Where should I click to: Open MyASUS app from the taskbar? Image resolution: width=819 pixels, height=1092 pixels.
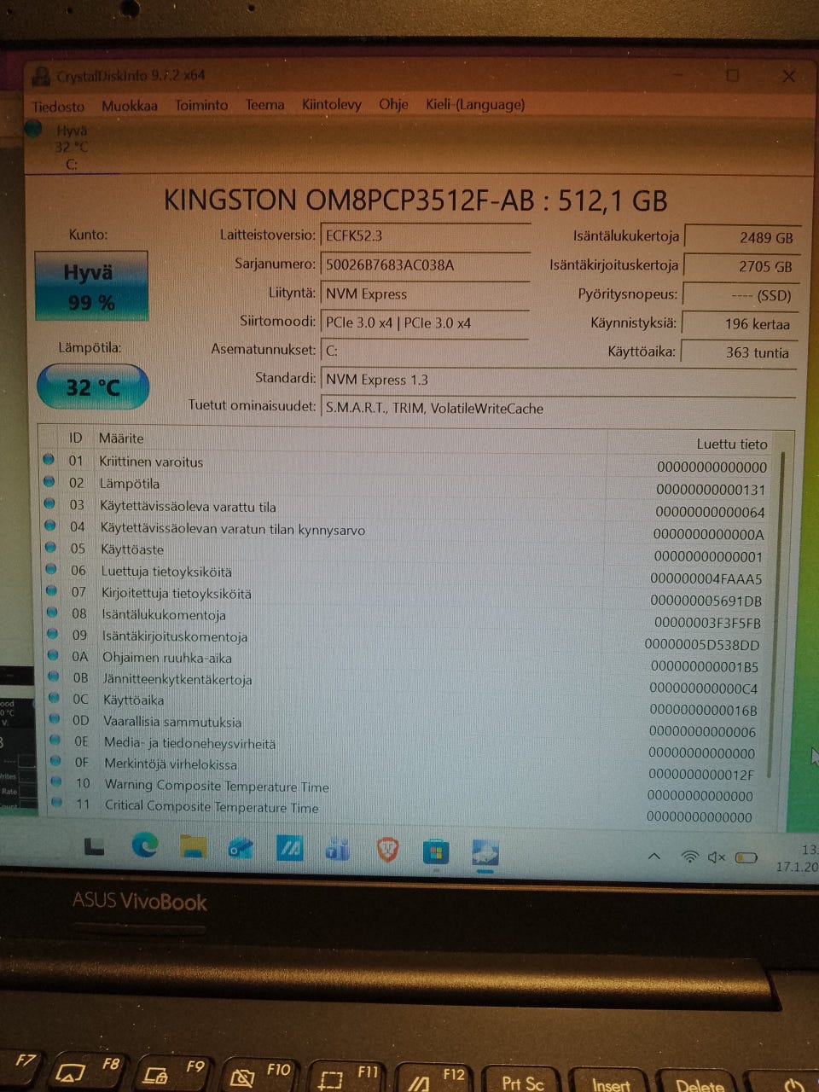click(289, 849)
